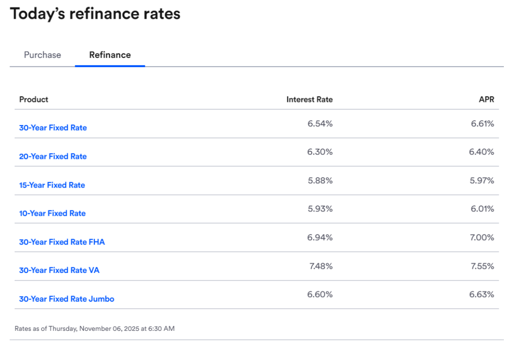Open the 15-Year Fixed Rate link
The image size is (517, 343).
tap(51, 185)
